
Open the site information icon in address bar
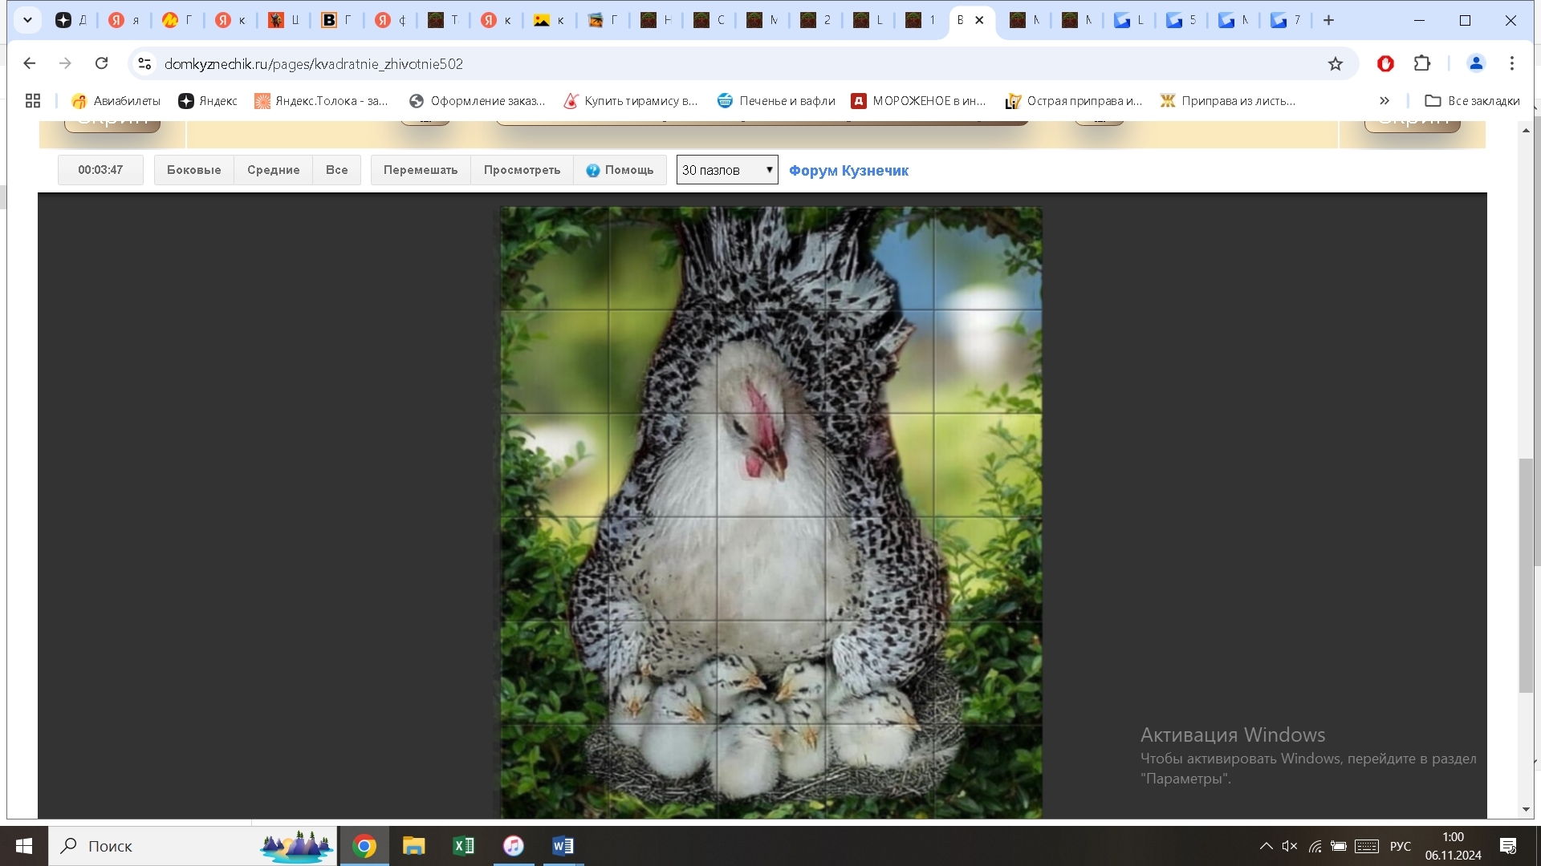pos(144,63)
